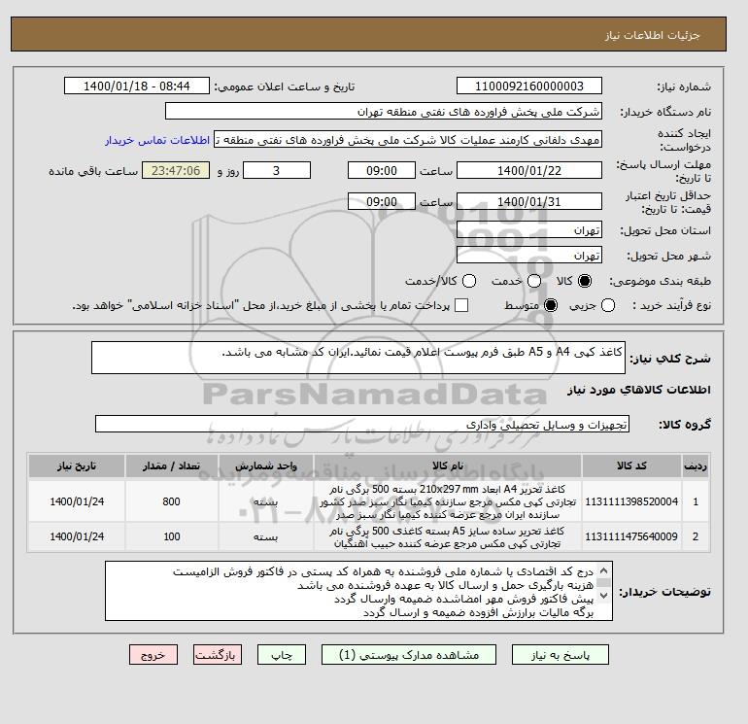The width and height of the screenshot is (748, 724).
Task: Click the request creator field
Action: (408, 139)
